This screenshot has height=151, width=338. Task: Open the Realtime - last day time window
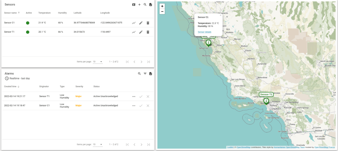[17, 78]
